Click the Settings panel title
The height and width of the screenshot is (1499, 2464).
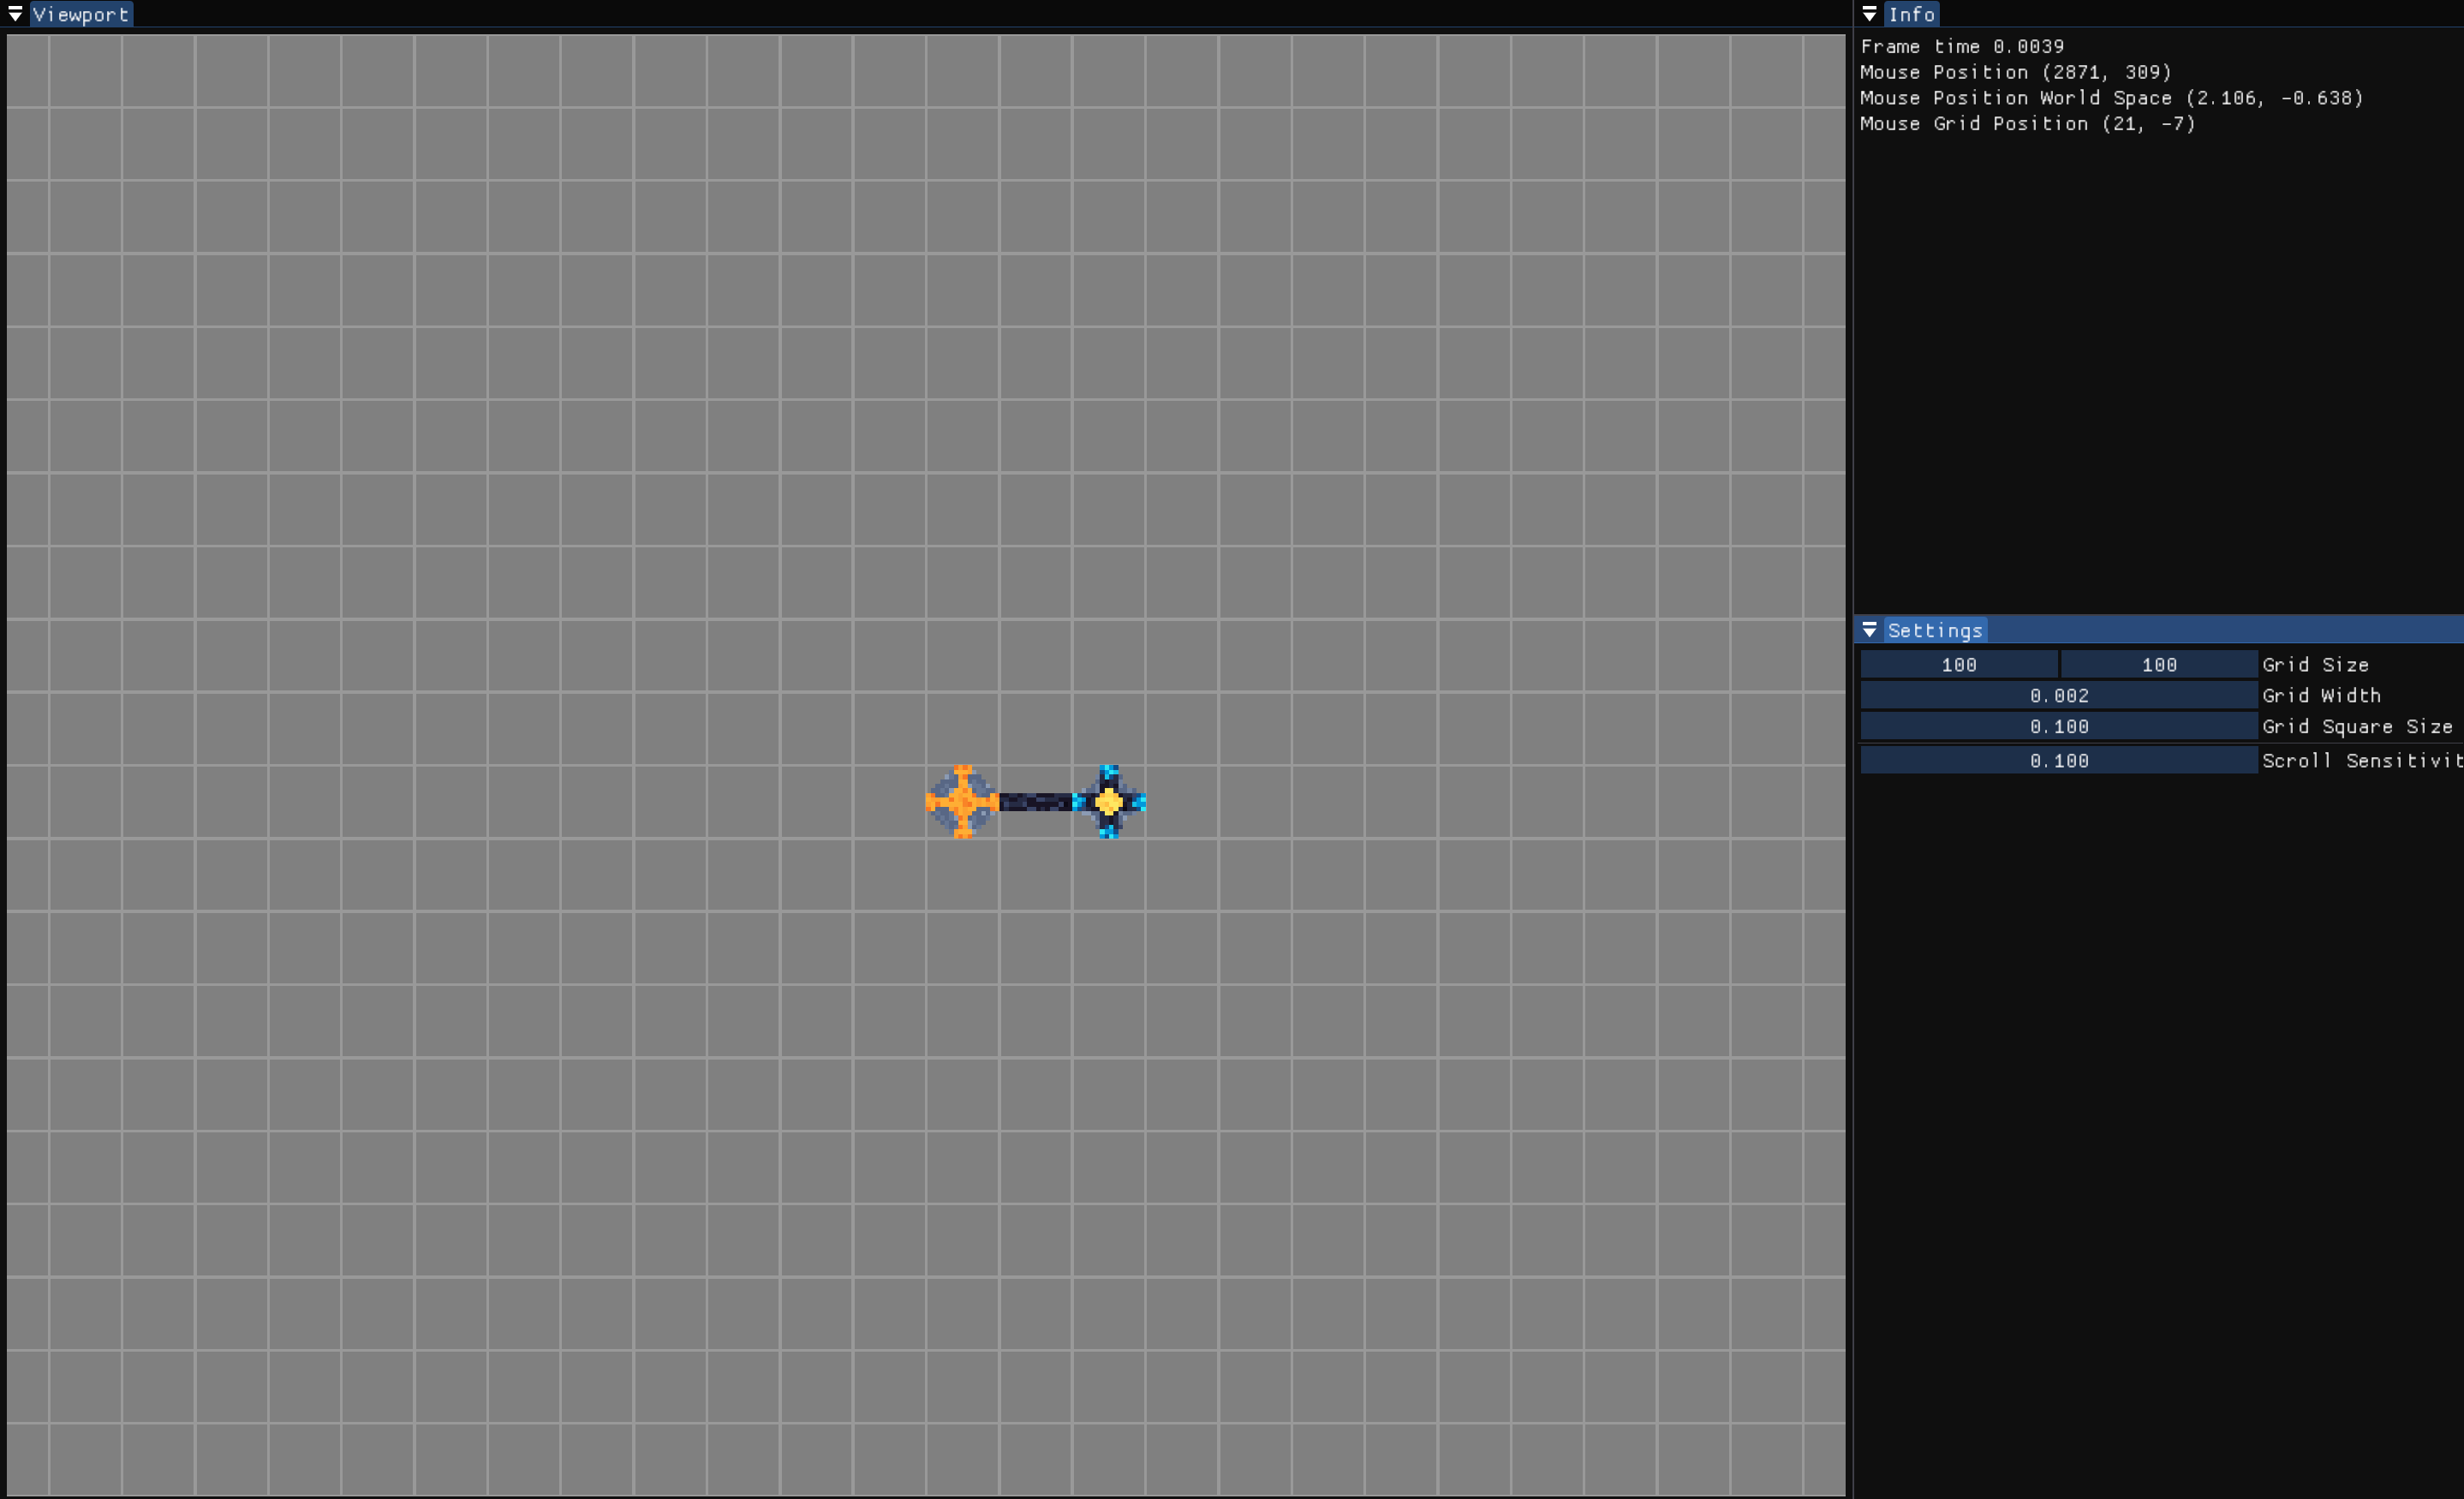[x=1934, y=630]
